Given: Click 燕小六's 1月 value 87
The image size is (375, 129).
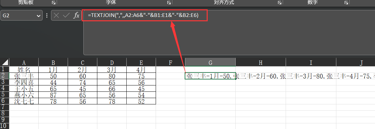Looking at the screenshot, I should point(53,95).
